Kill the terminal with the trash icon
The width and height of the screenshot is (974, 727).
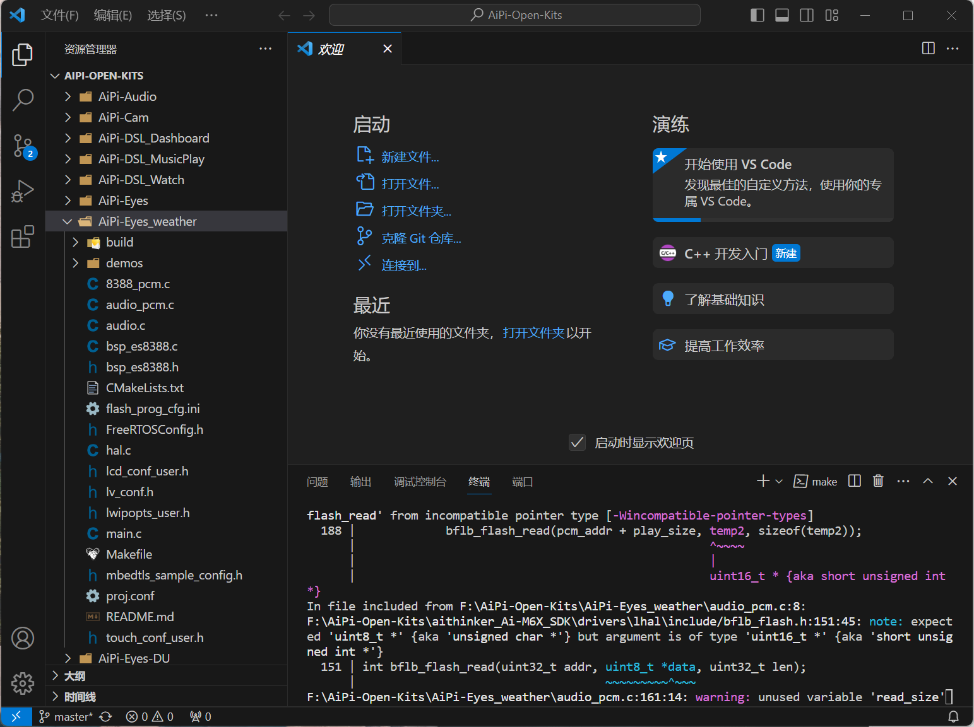coord(878,481)
